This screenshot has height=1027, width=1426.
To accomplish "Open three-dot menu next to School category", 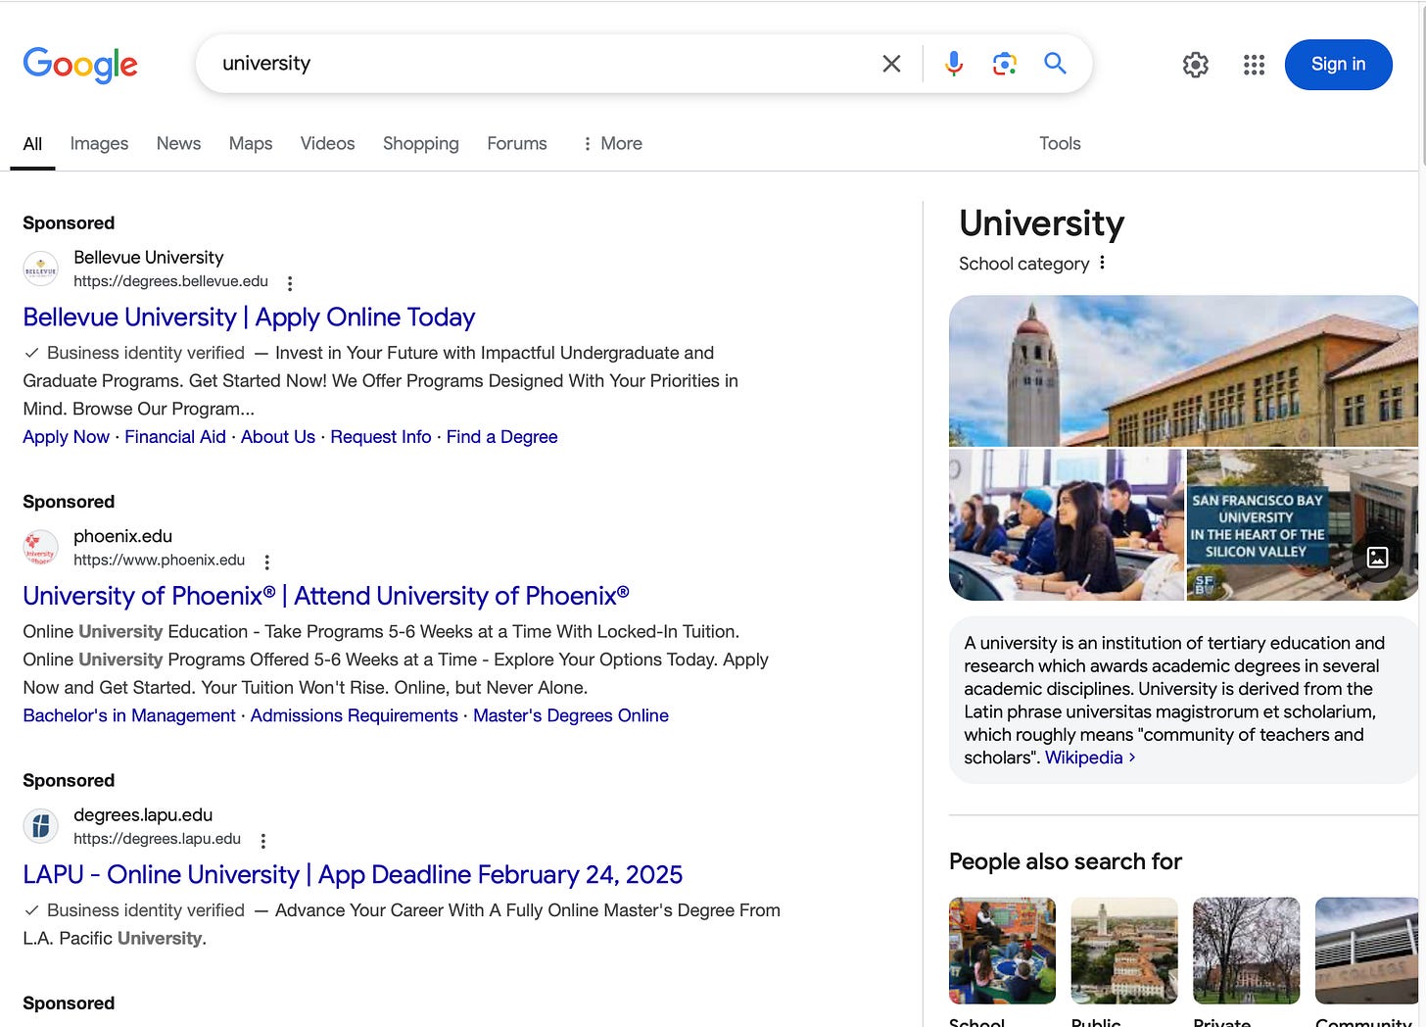I will pos(1103,263).
